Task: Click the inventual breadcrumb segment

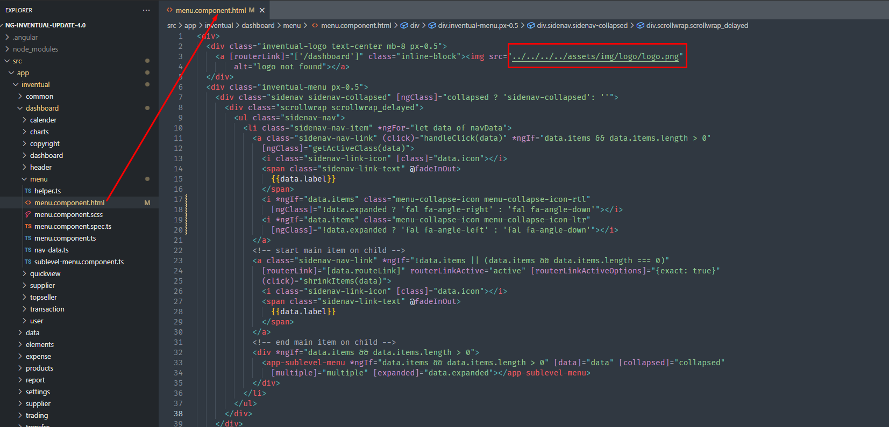Action: click(219, 25)
